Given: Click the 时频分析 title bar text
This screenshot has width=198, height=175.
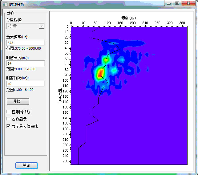Looking at the screenshot, I should [17, 4].
